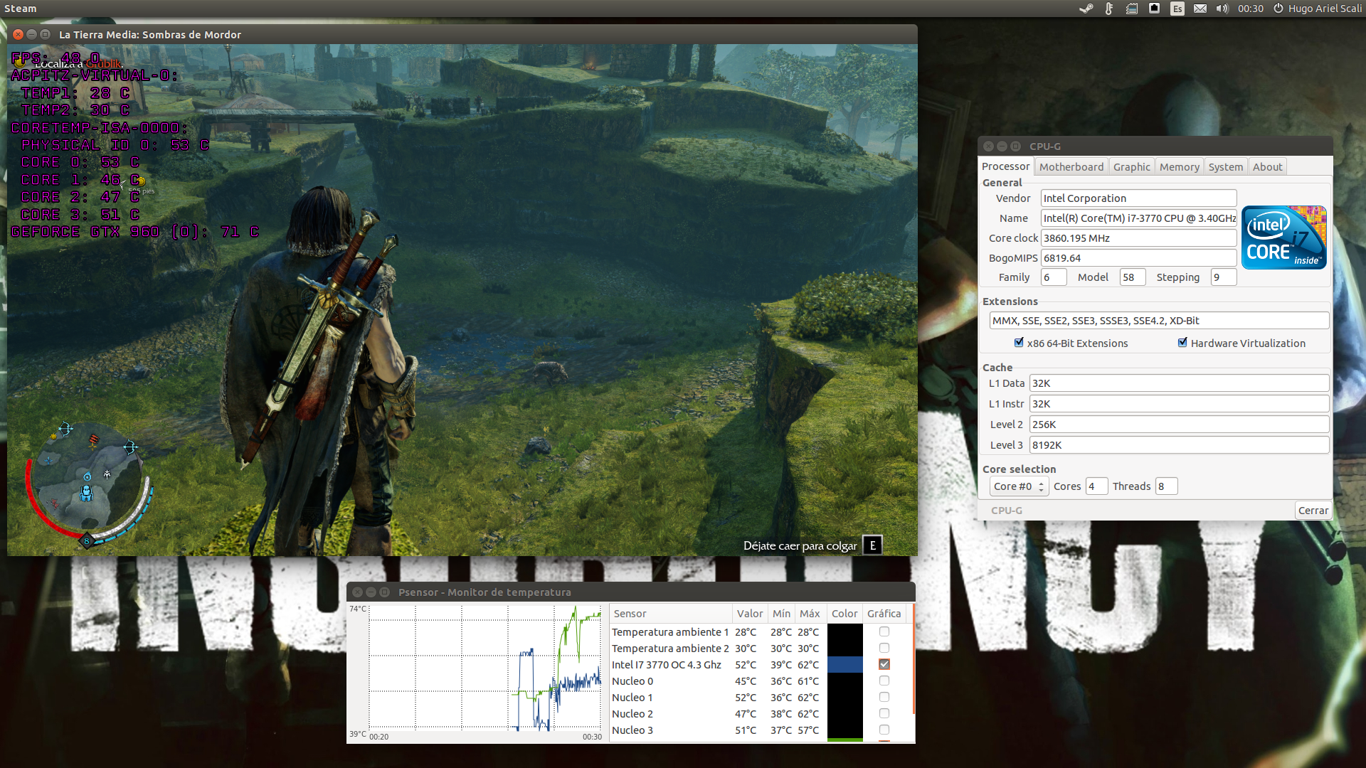Enable graph for Nucleo 1
The width and height of the screenshot is (1366, 768).
coord(884,697)
